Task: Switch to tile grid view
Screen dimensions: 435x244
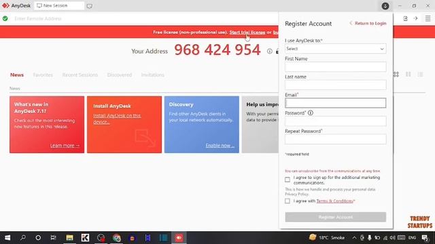Action: pyautogui.click(x=396, y=75)
